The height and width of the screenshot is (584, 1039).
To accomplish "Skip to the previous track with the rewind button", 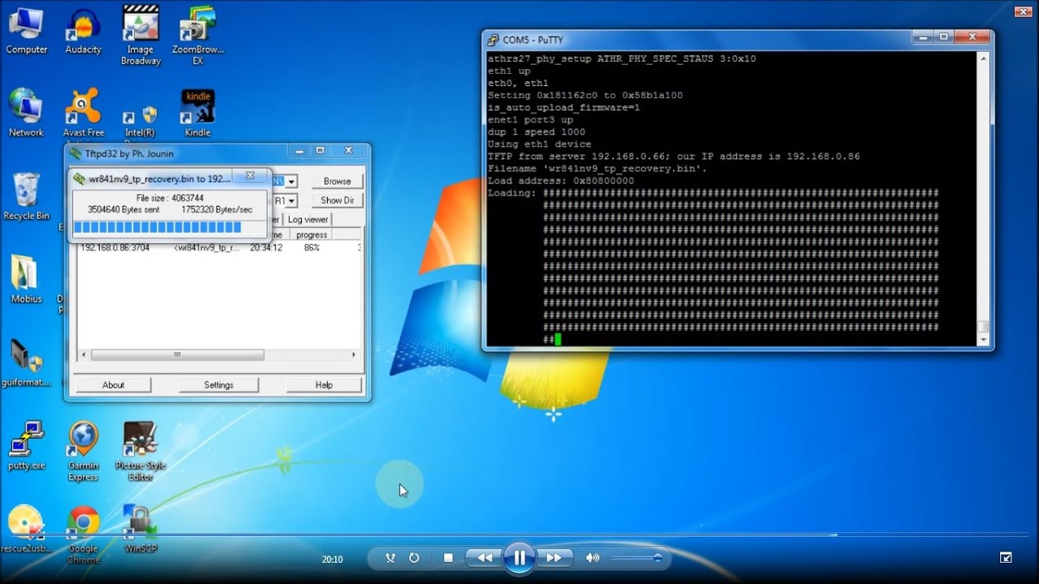I will (x=485, y=558).
